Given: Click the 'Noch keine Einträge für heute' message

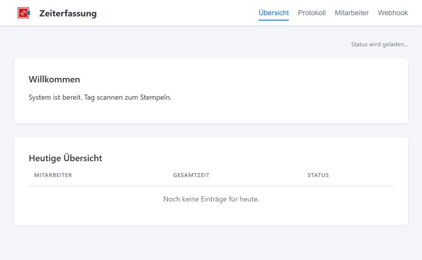Looking at the screenshot, I should point(211,199).
